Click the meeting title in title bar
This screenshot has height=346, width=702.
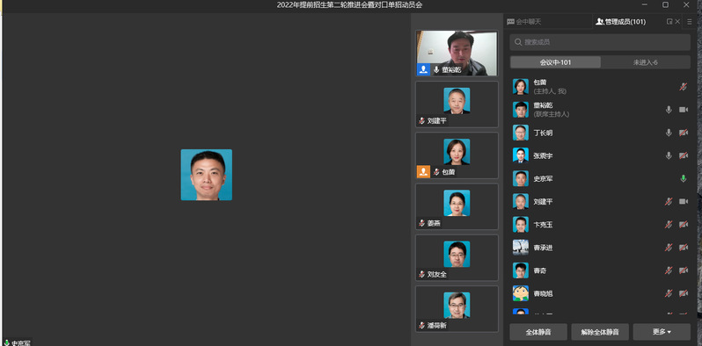coord(349,5)
